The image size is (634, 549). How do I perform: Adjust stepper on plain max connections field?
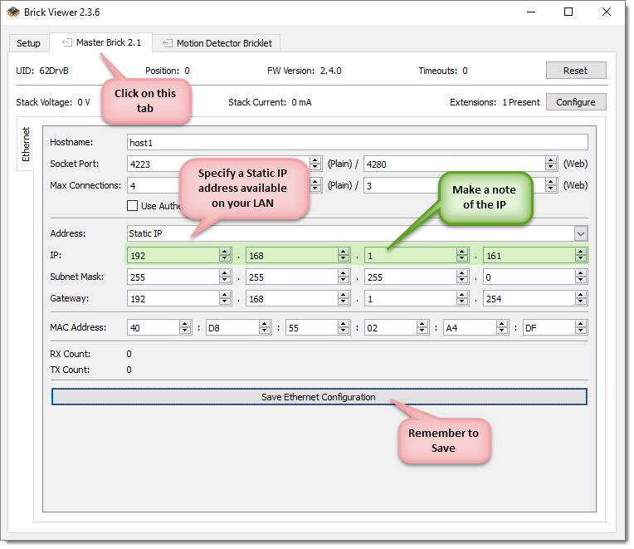click(316, 185)
